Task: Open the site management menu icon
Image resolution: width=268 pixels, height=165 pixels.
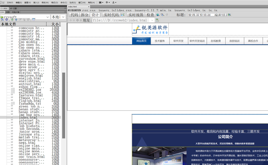Action: 114,2
